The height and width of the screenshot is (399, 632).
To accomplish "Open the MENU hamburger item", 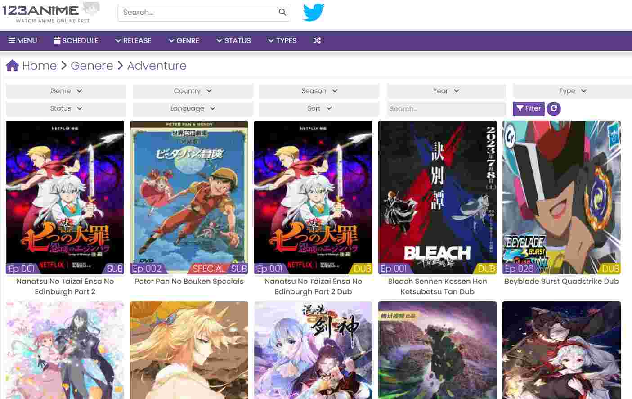I will pyautogui.click(x=23, y=40).
